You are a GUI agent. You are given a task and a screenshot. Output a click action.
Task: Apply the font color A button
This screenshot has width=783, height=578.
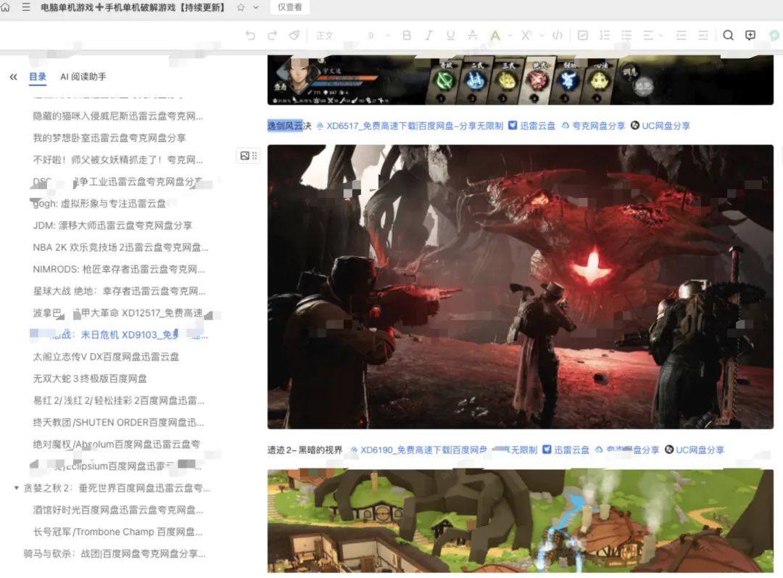[495, 35]
